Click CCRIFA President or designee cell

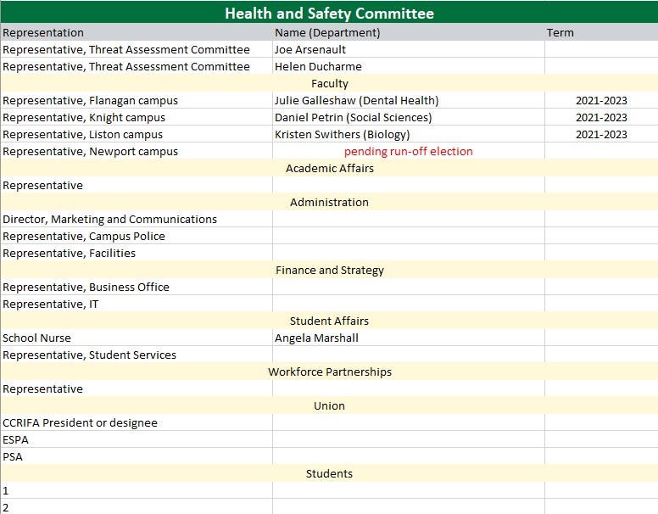[x=80, y=422]
